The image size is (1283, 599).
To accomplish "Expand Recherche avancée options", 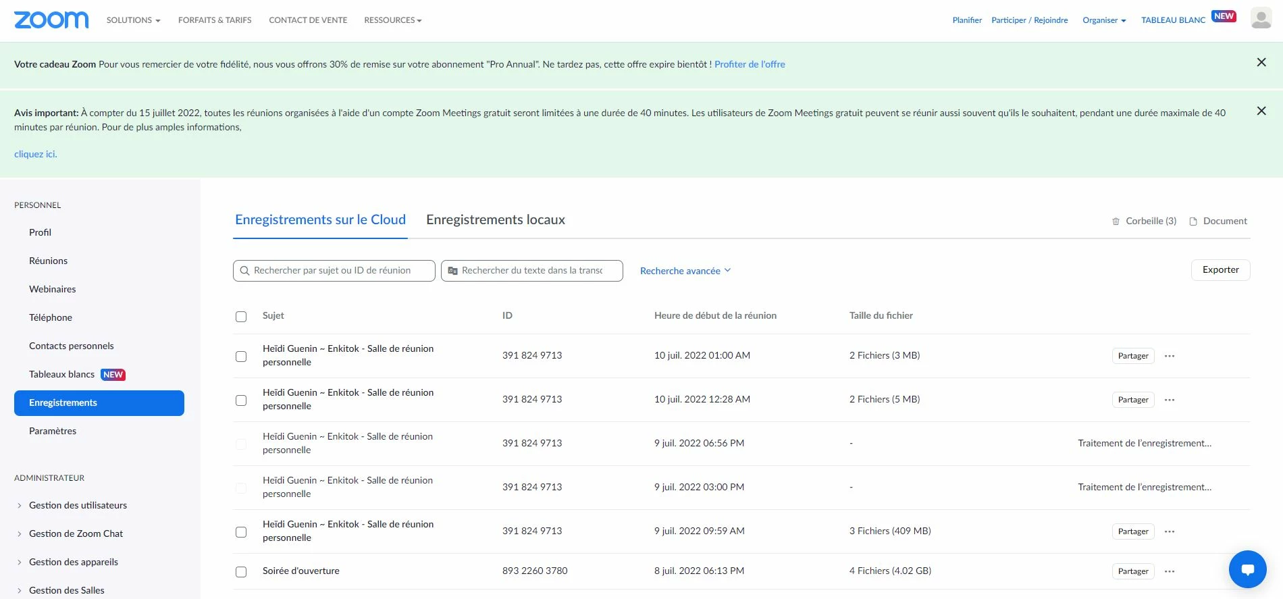I will pos(685,271).
